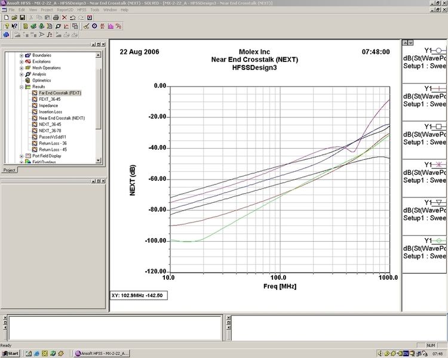Viewport: 448px width, 358px height.
Task: Click the yellow notes icon before Validate
Action: (26, 26)
